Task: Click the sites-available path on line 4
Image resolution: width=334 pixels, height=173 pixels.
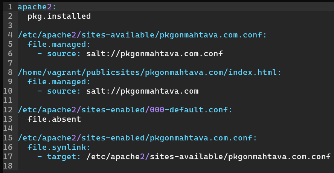Action: tap(142, 35)
